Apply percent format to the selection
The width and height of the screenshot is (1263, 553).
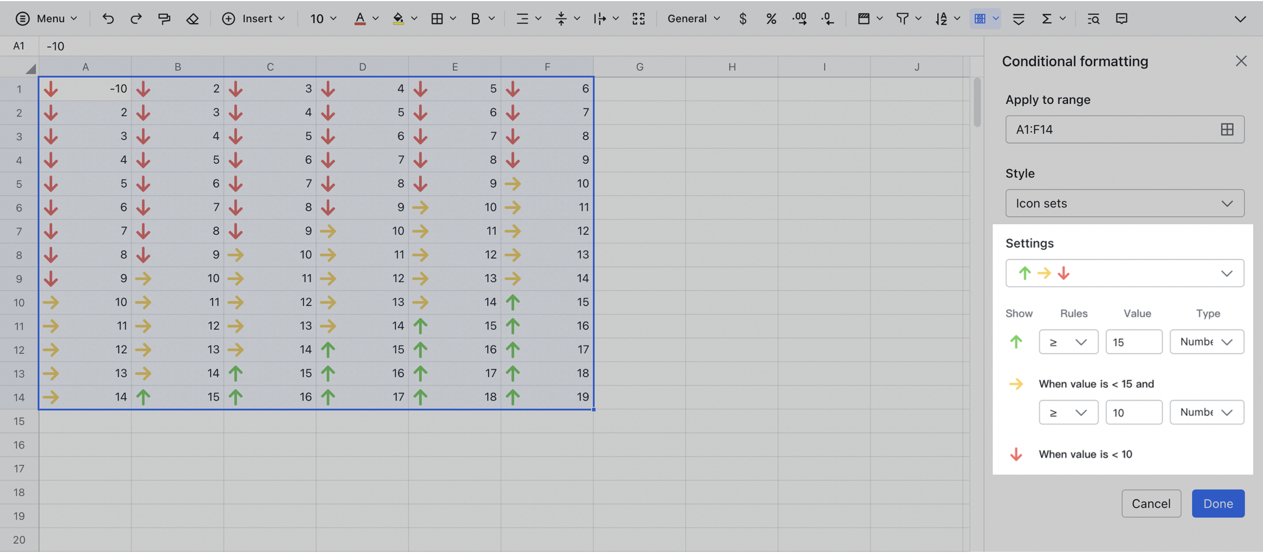tap(771, 18)
